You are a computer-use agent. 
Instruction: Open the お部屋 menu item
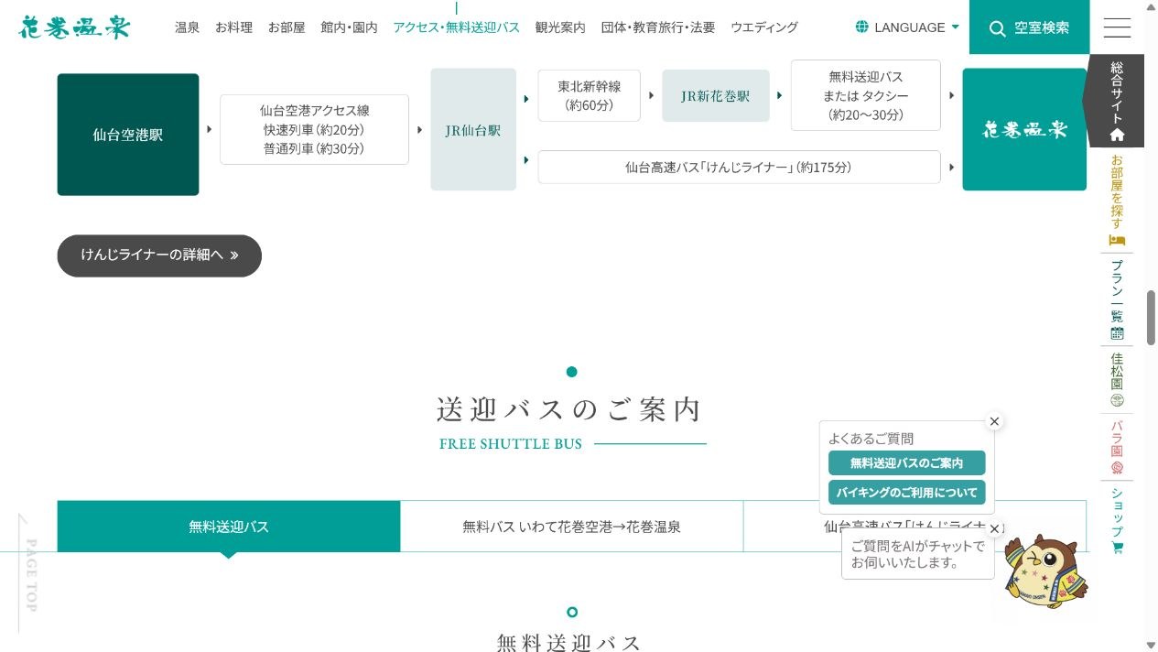tap(287, 27)
